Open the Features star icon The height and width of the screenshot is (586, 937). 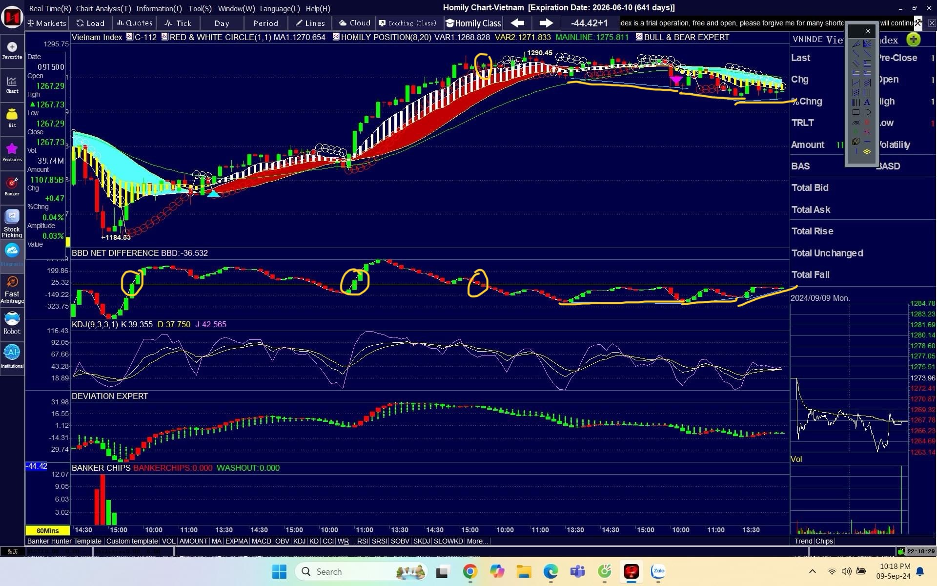click(x=12, y=152)
